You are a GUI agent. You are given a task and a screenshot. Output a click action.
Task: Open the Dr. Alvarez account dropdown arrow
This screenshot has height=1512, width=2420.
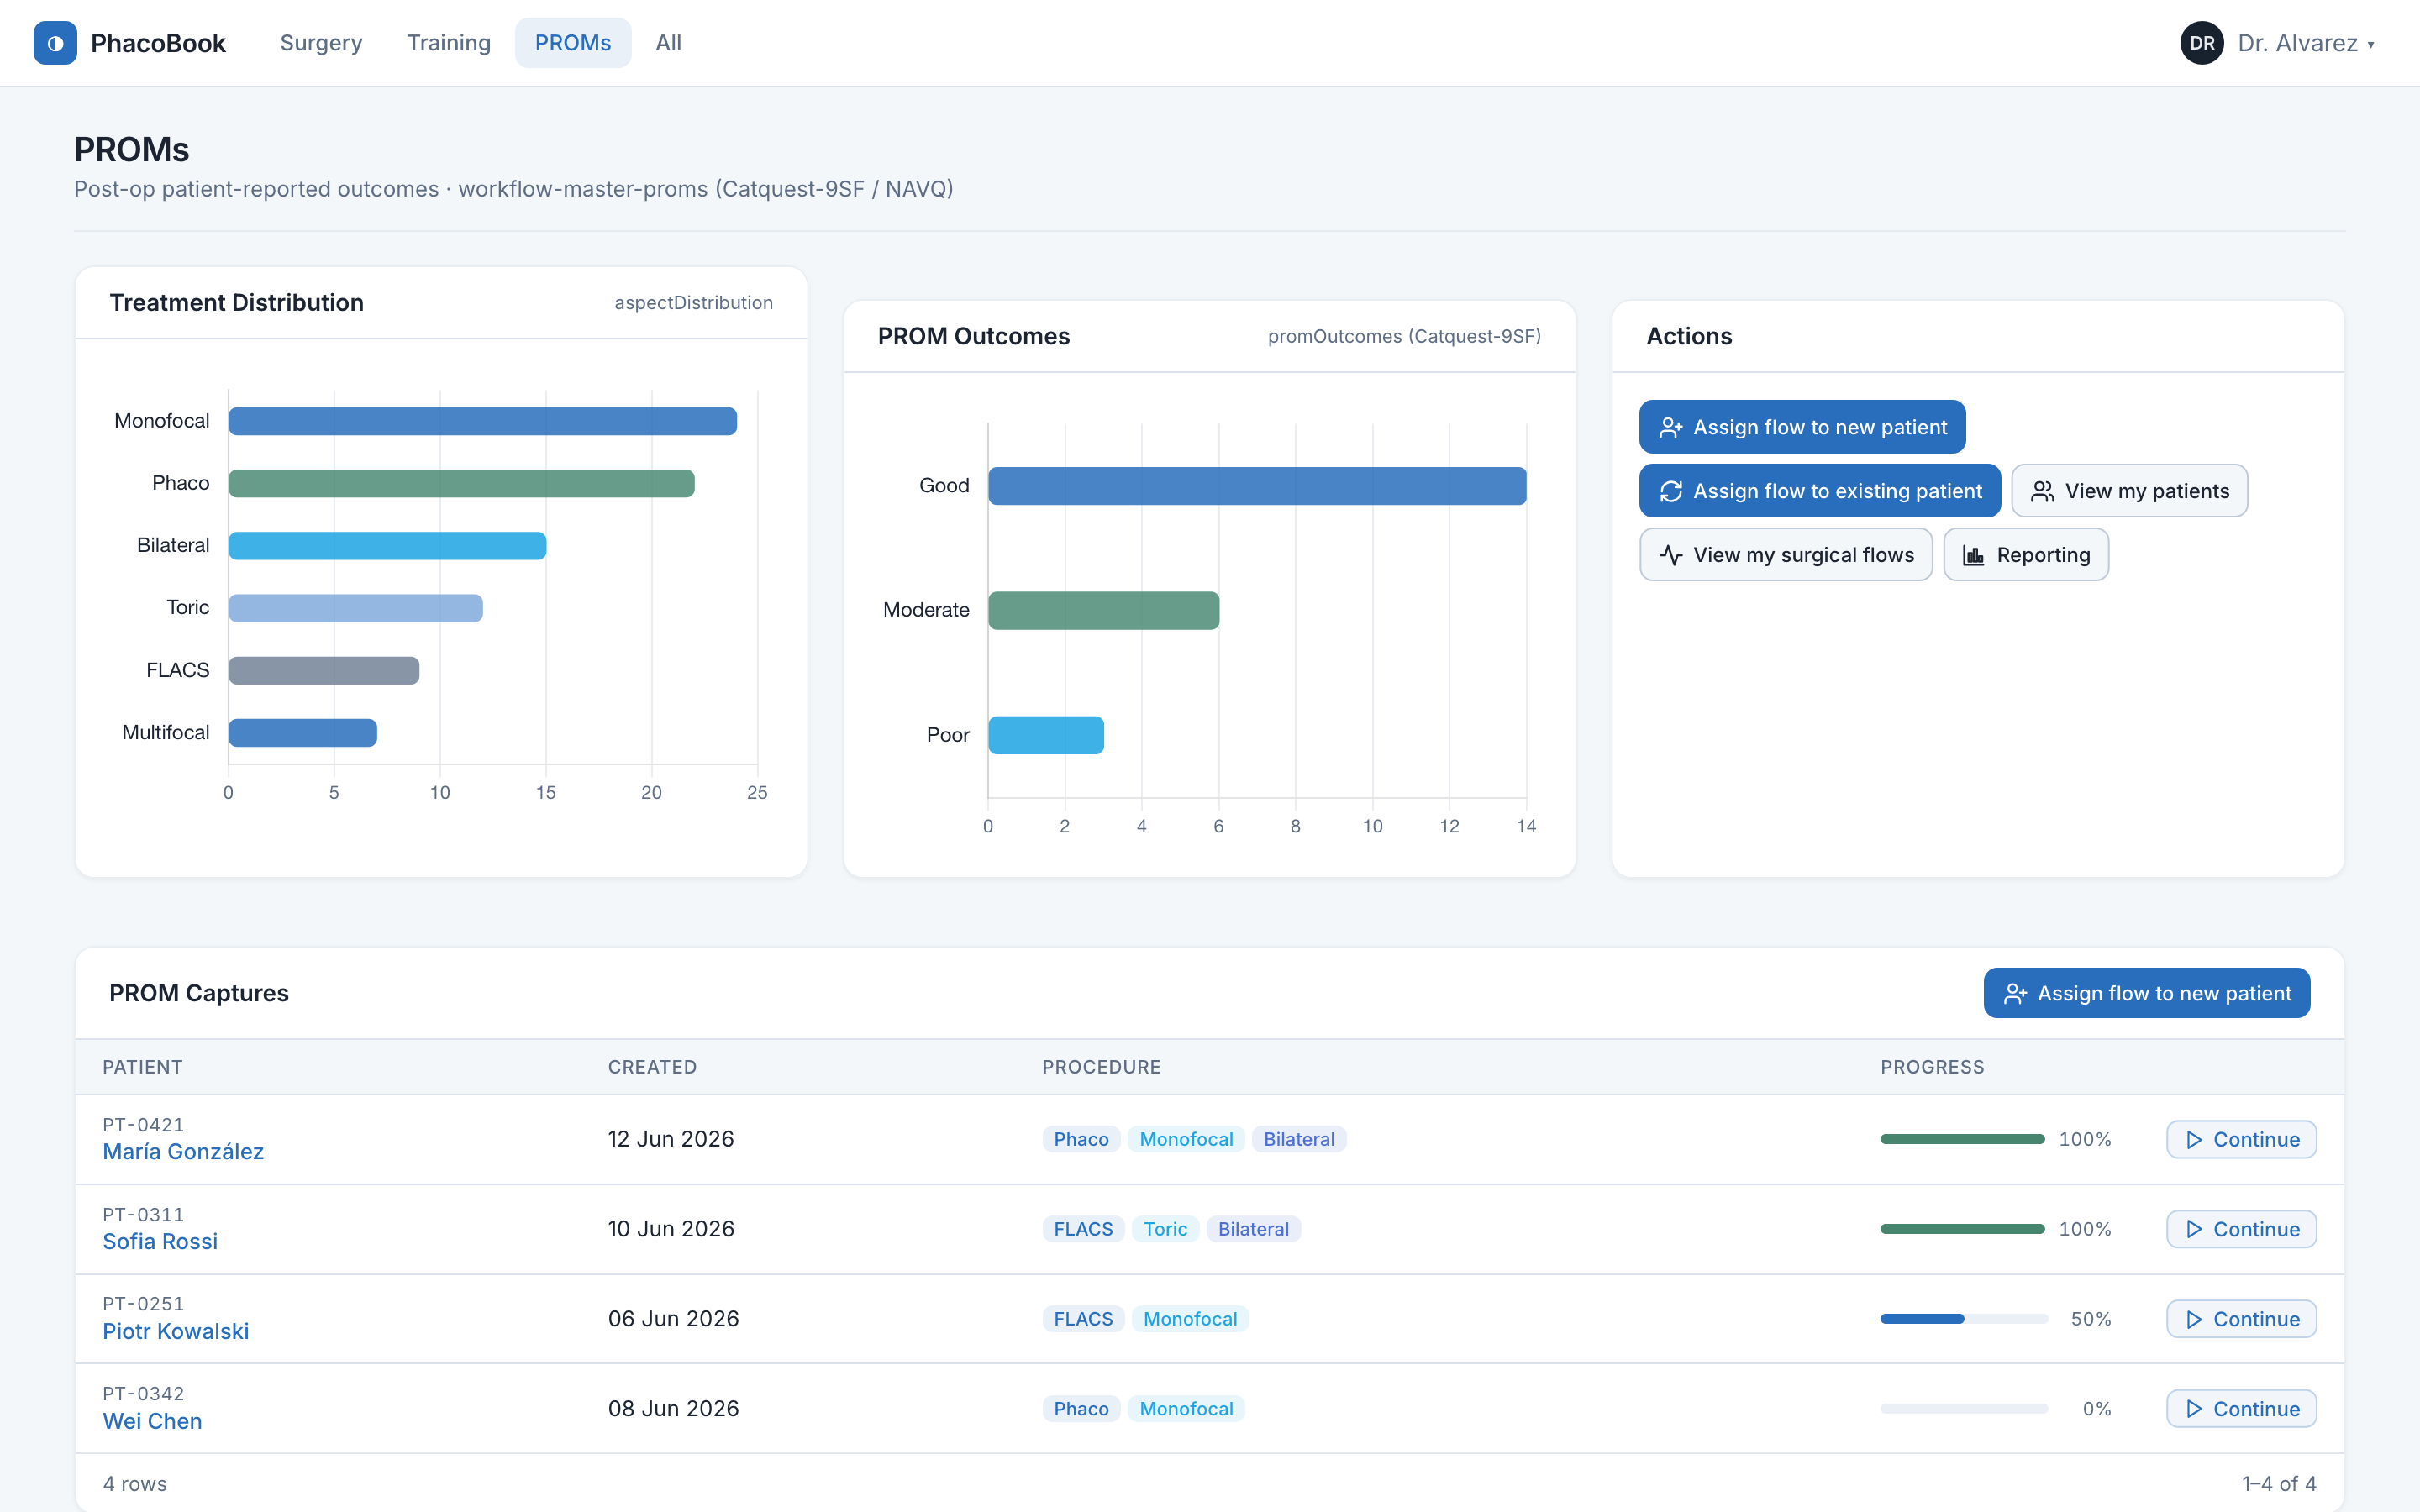point(2370,45)
